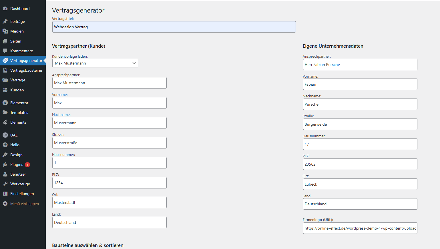The image size is (440, 249).
Task: Click company PLZ field 23562
Action: point(360,164)
